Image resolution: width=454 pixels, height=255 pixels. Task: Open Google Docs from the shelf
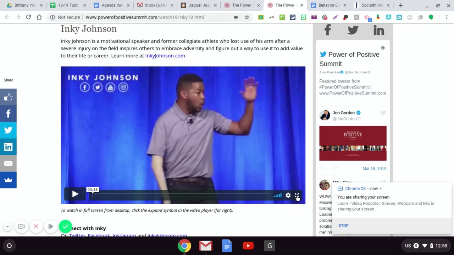(x=227, y=246)
